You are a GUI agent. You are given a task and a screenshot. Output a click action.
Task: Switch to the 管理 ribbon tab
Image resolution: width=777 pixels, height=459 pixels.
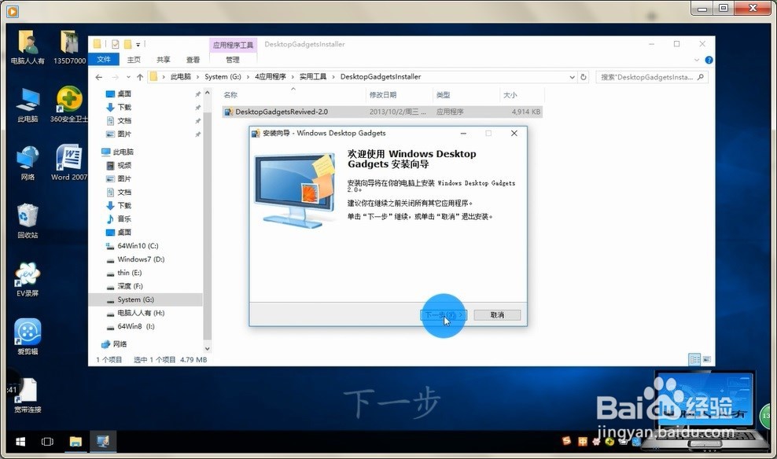[x=233, y=60]
